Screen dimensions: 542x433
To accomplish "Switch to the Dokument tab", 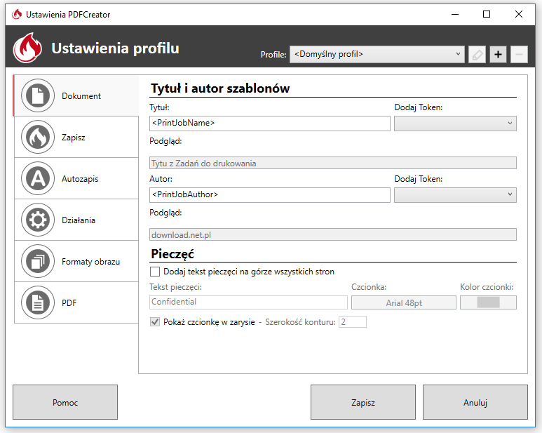I will (76, 96).
